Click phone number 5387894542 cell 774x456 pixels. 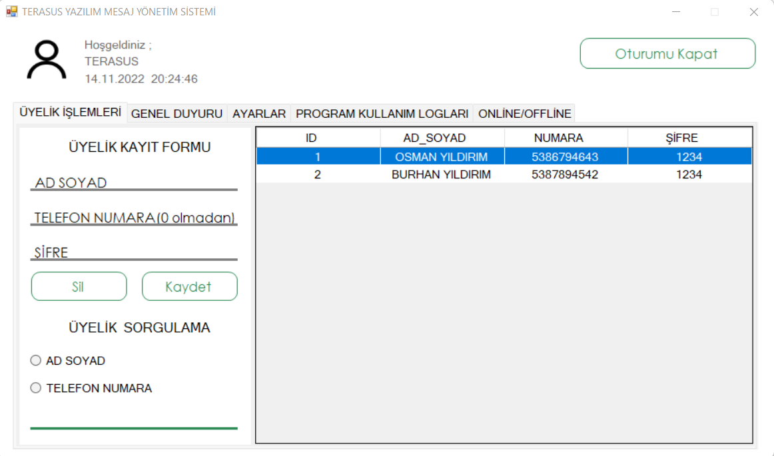coord(566,174)
